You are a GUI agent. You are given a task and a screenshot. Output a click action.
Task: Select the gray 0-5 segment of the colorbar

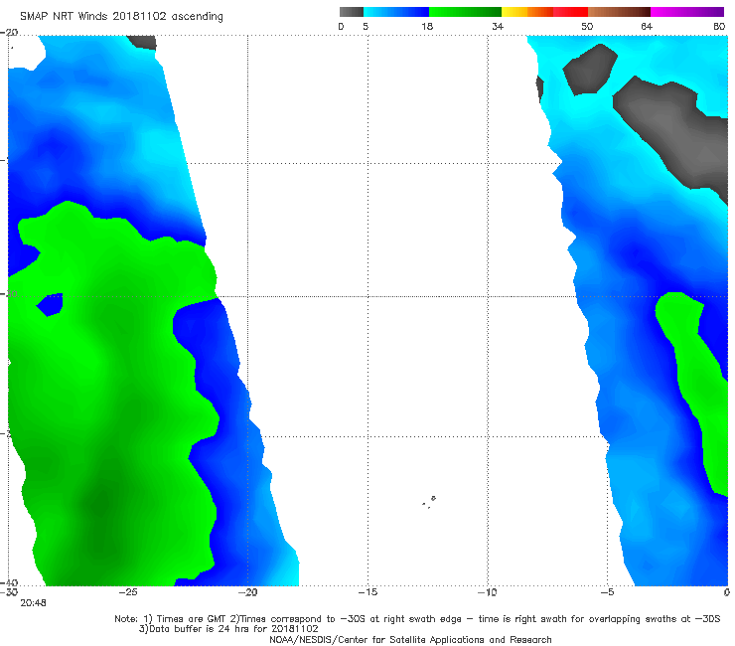(352, 12)
